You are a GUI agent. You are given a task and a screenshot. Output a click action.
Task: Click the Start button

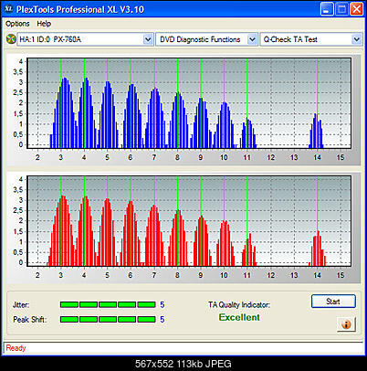[x=333, y=302]
